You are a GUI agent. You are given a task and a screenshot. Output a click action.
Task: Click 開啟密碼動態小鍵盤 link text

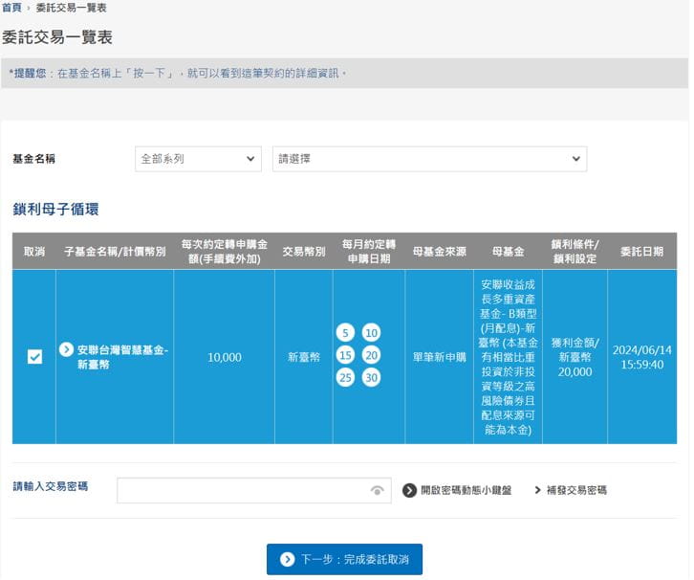(466, 490)
